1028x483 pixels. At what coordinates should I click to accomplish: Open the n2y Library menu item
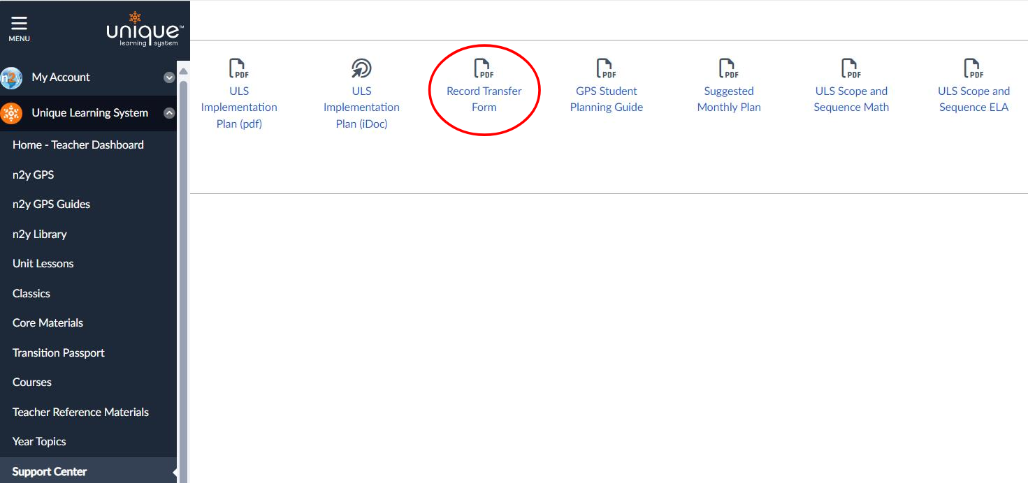[40, 235]
